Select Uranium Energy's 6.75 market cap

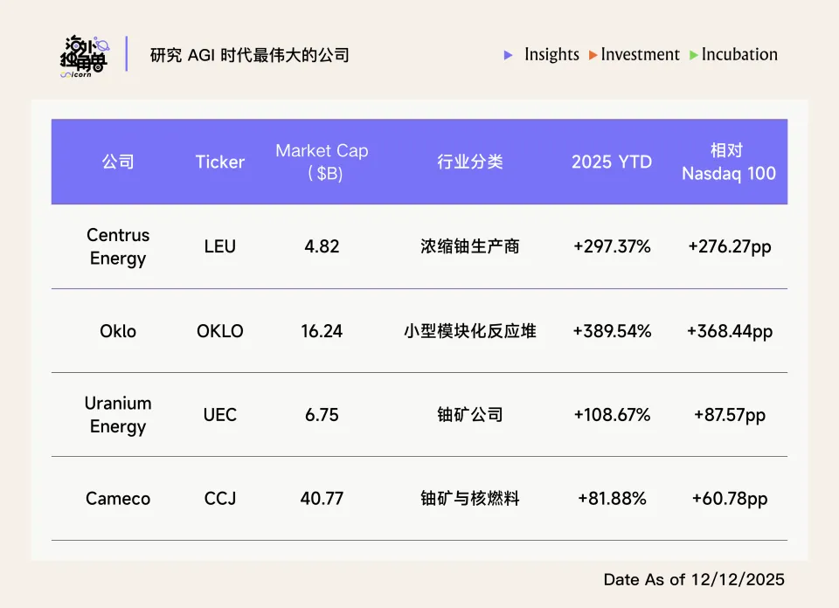click(322, 415)
